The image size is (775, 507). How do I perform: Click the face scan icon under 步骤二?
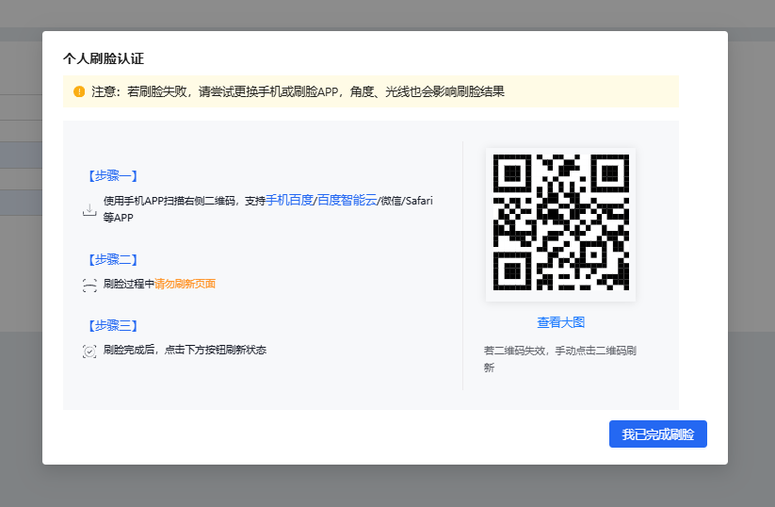click(x=89, y=286)
